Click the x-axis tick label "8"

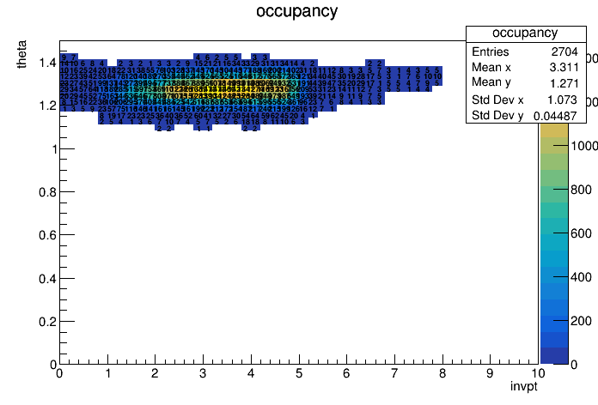(442, 373)
